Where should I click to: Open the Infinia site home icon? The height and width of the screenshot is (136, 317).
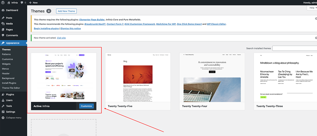pos(9,3)
